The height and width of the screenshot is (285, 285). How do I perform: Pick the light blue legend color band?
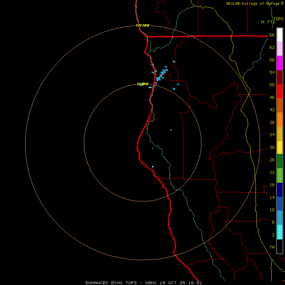click(280, 218)
